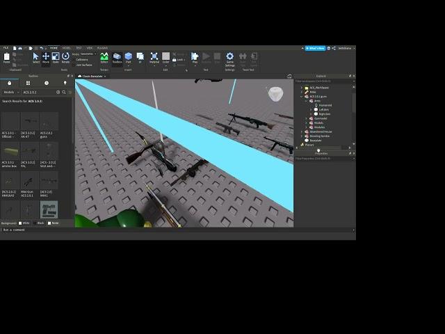This screenshot has height=334, width=445.
Task: Expand the Drooling Zombie tree node
Action: click(x=302, y=136)
